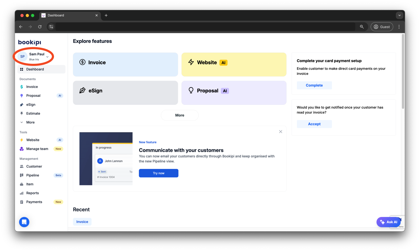The width and height of the screenshot is (420, 251).
Task: Open the Website AI feature card
Action: pos(233,64)
